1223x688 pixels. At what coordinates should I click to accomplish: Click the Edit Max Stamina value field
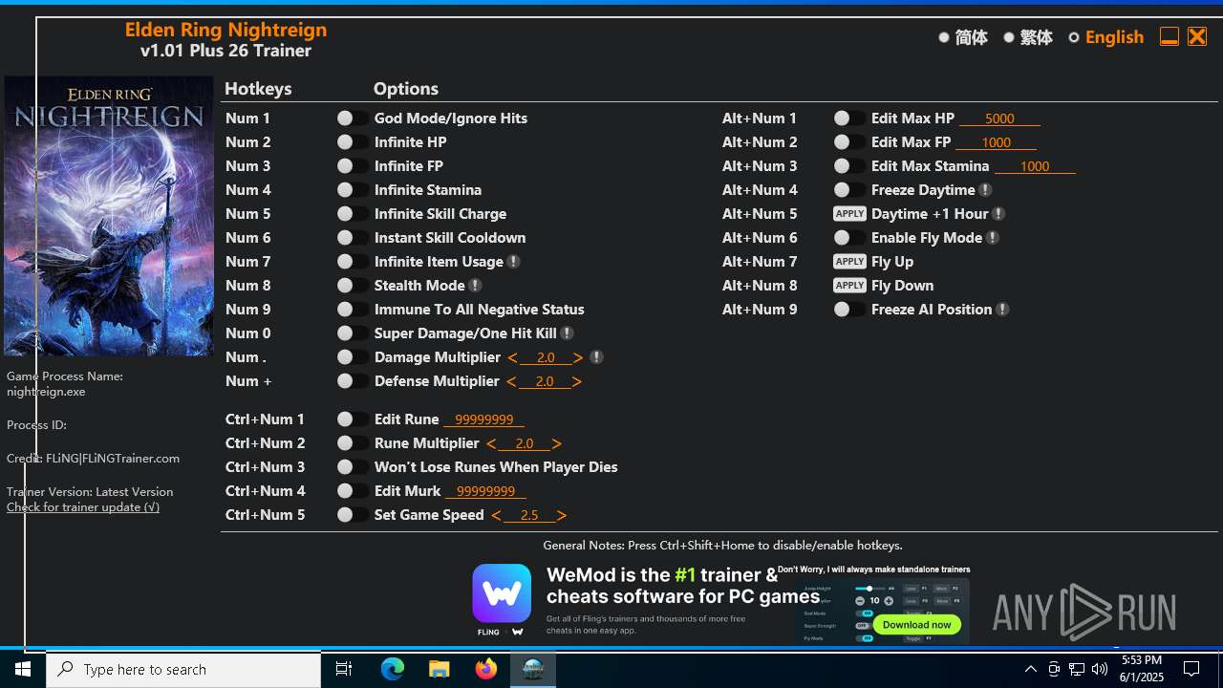coord(1035,166)
